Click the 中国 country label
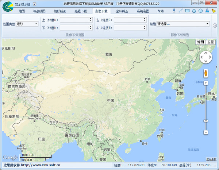The height and width of the screenshot is (170, 219). [111, 100]
